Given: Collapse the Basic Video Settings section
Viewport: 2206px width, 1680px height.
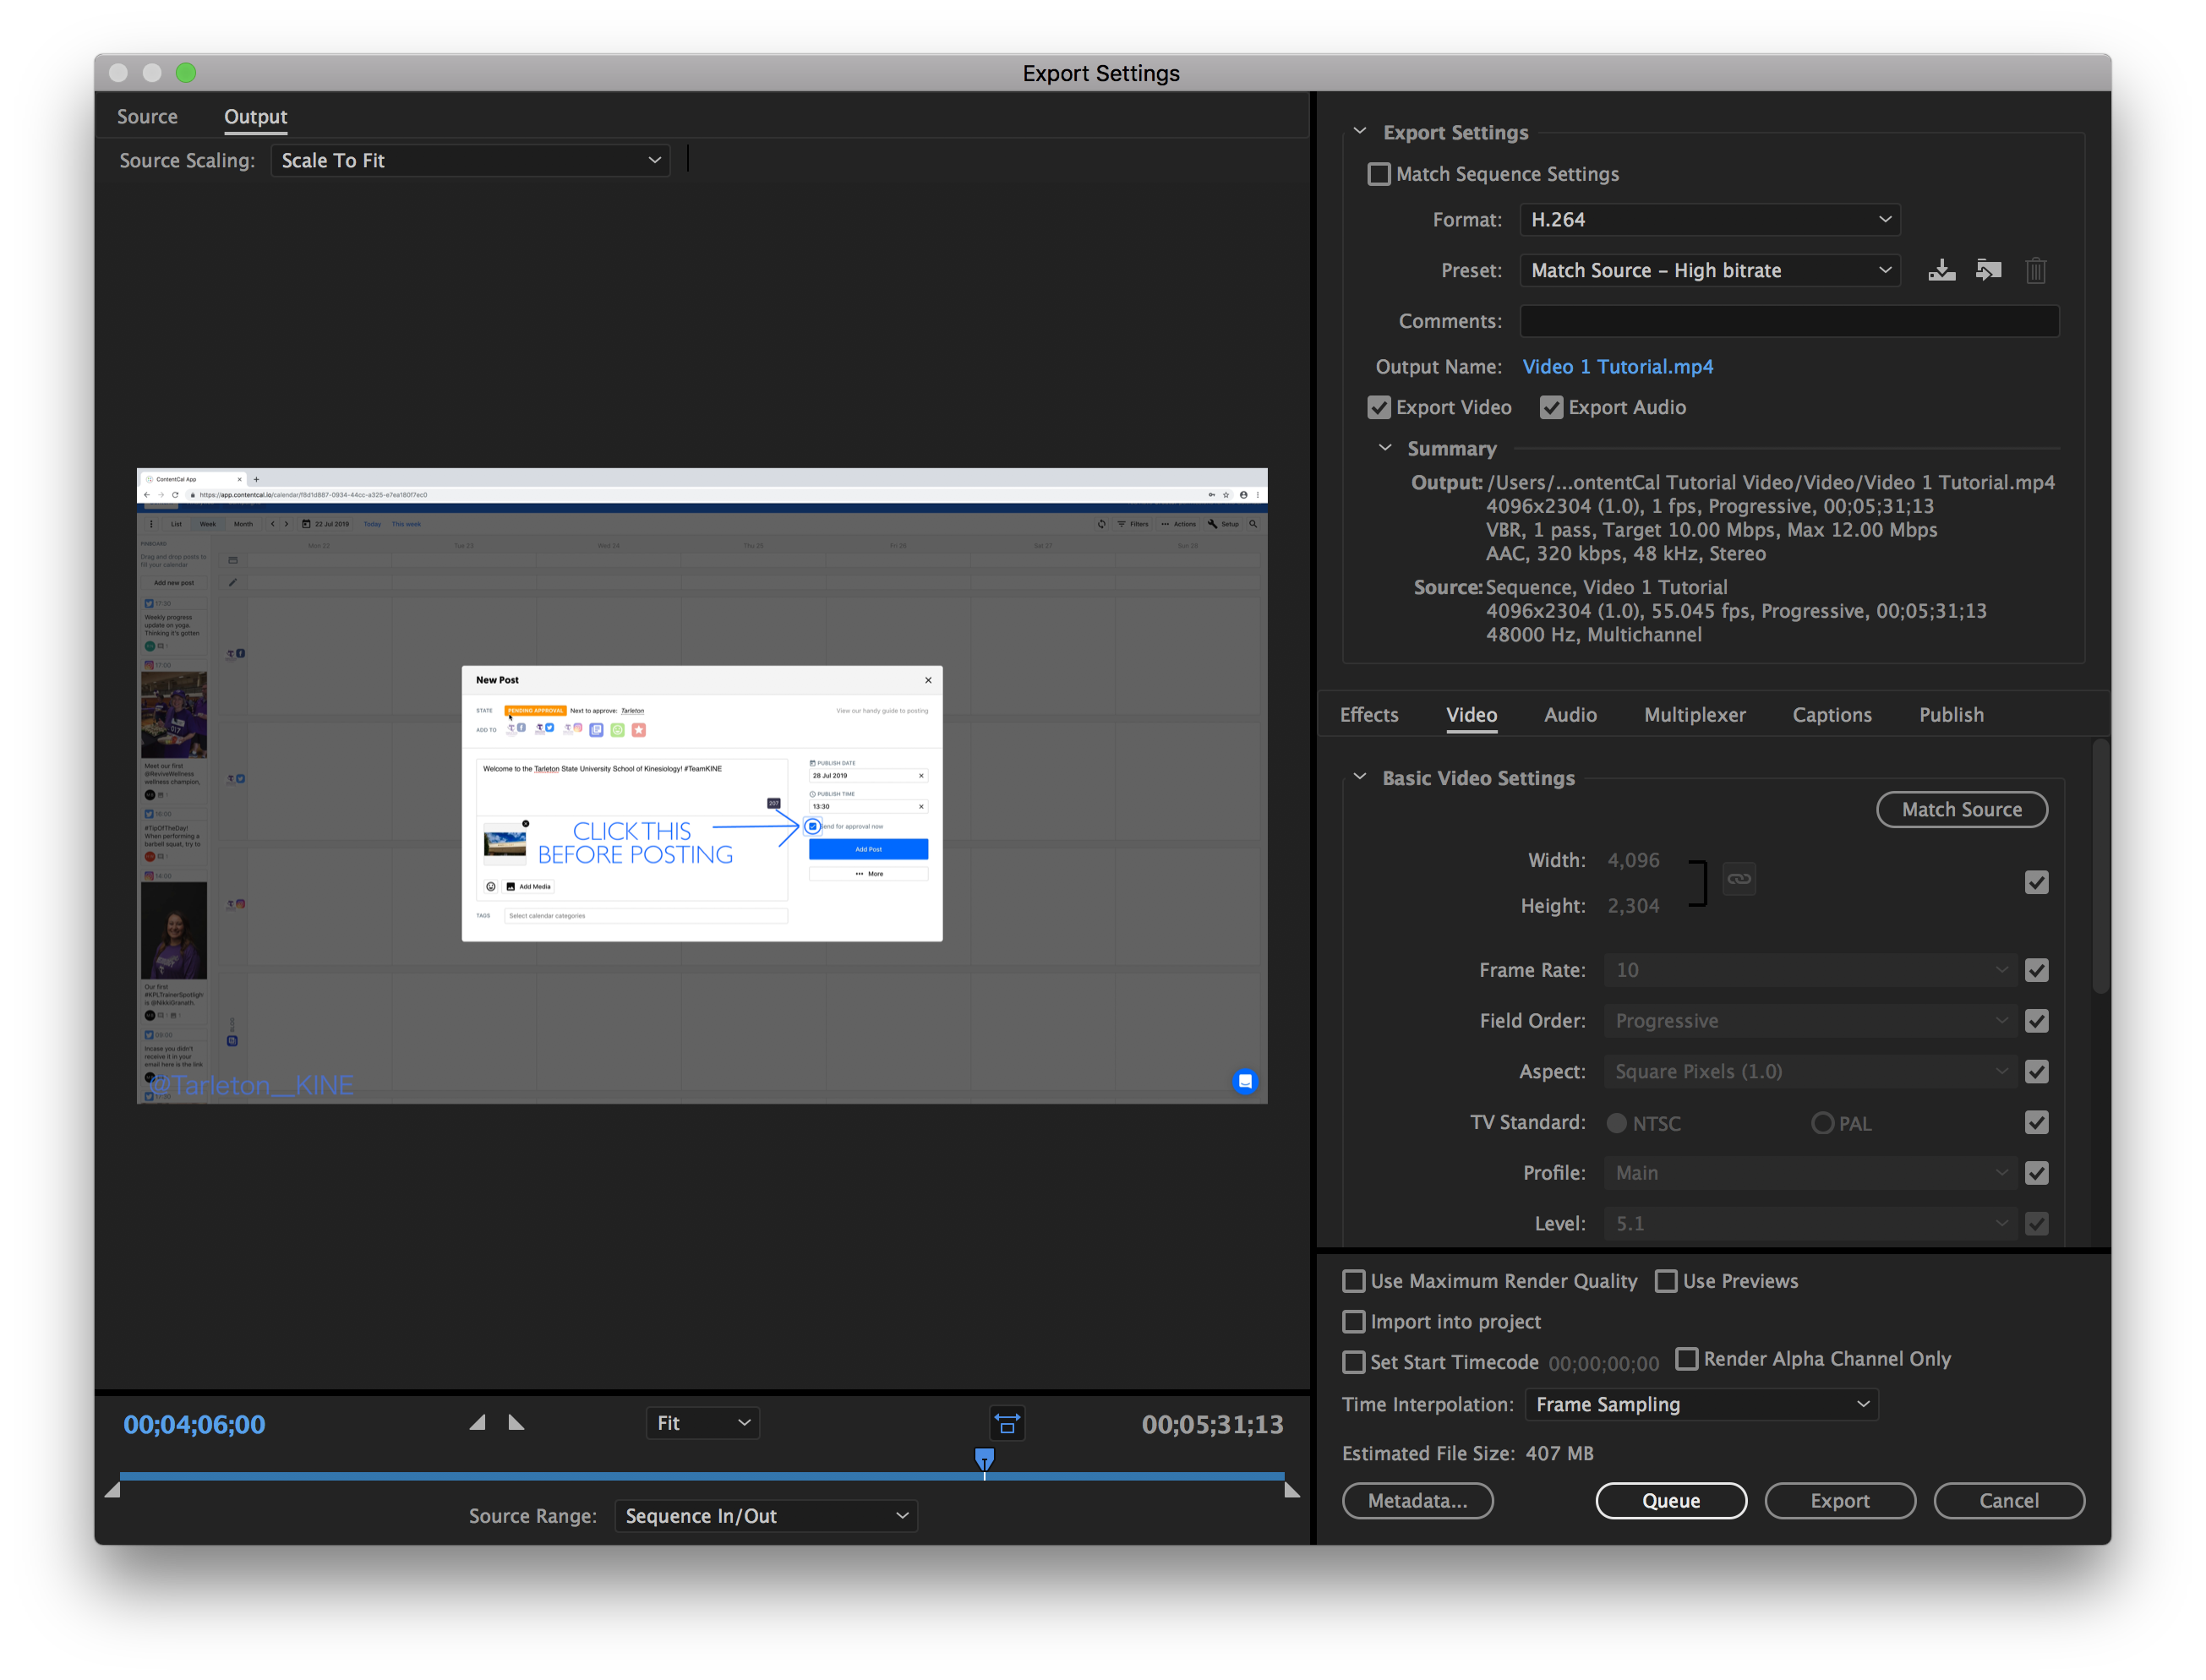Looking at the screenshot, I should click(x=1359, y=778).
